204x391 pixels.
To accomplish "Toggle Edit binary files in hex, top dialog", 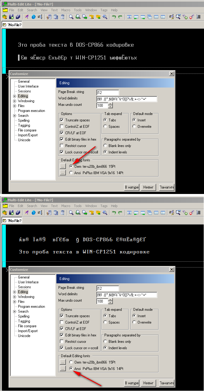I will 62,139.
